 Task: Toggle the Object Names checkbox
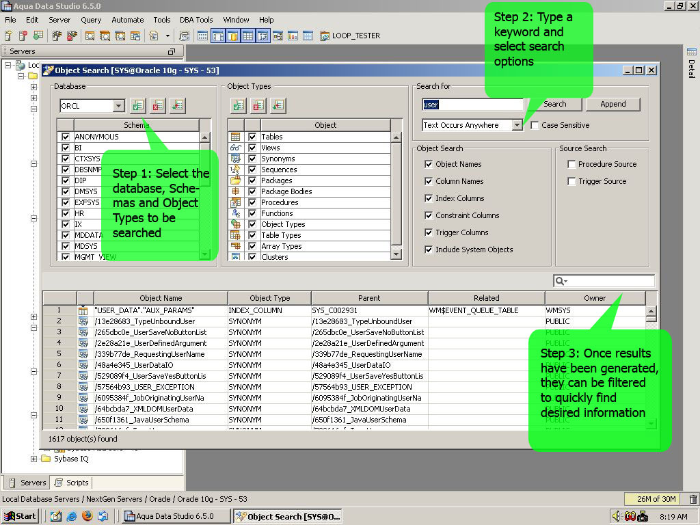[429, 164]
